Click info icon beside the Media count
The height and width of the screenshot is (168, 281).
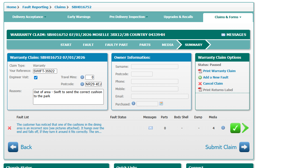click(223, 128)
